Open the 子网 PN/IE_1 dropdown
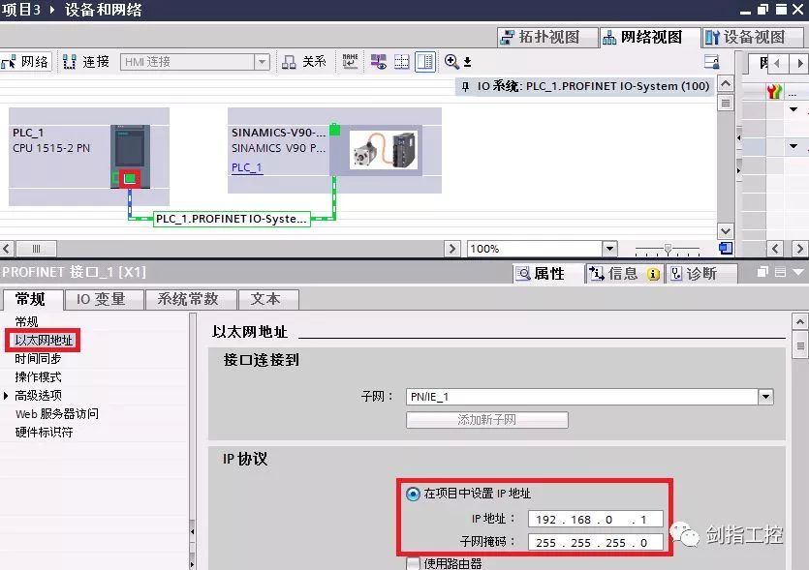The image size is (809, 570). click(765, 396)
